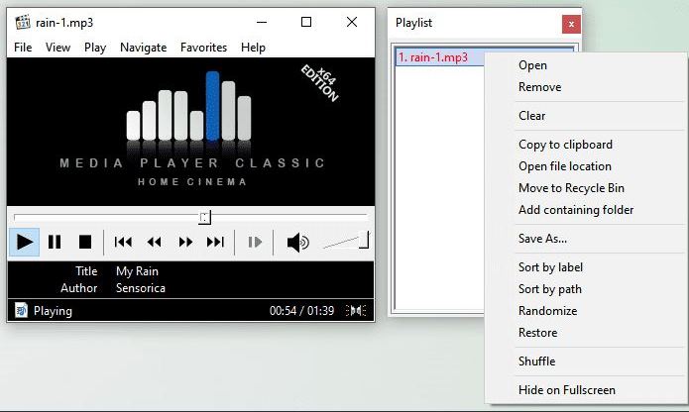Select Copy to clipboard option
Screen dimensions: 689x412
(565, 145)
